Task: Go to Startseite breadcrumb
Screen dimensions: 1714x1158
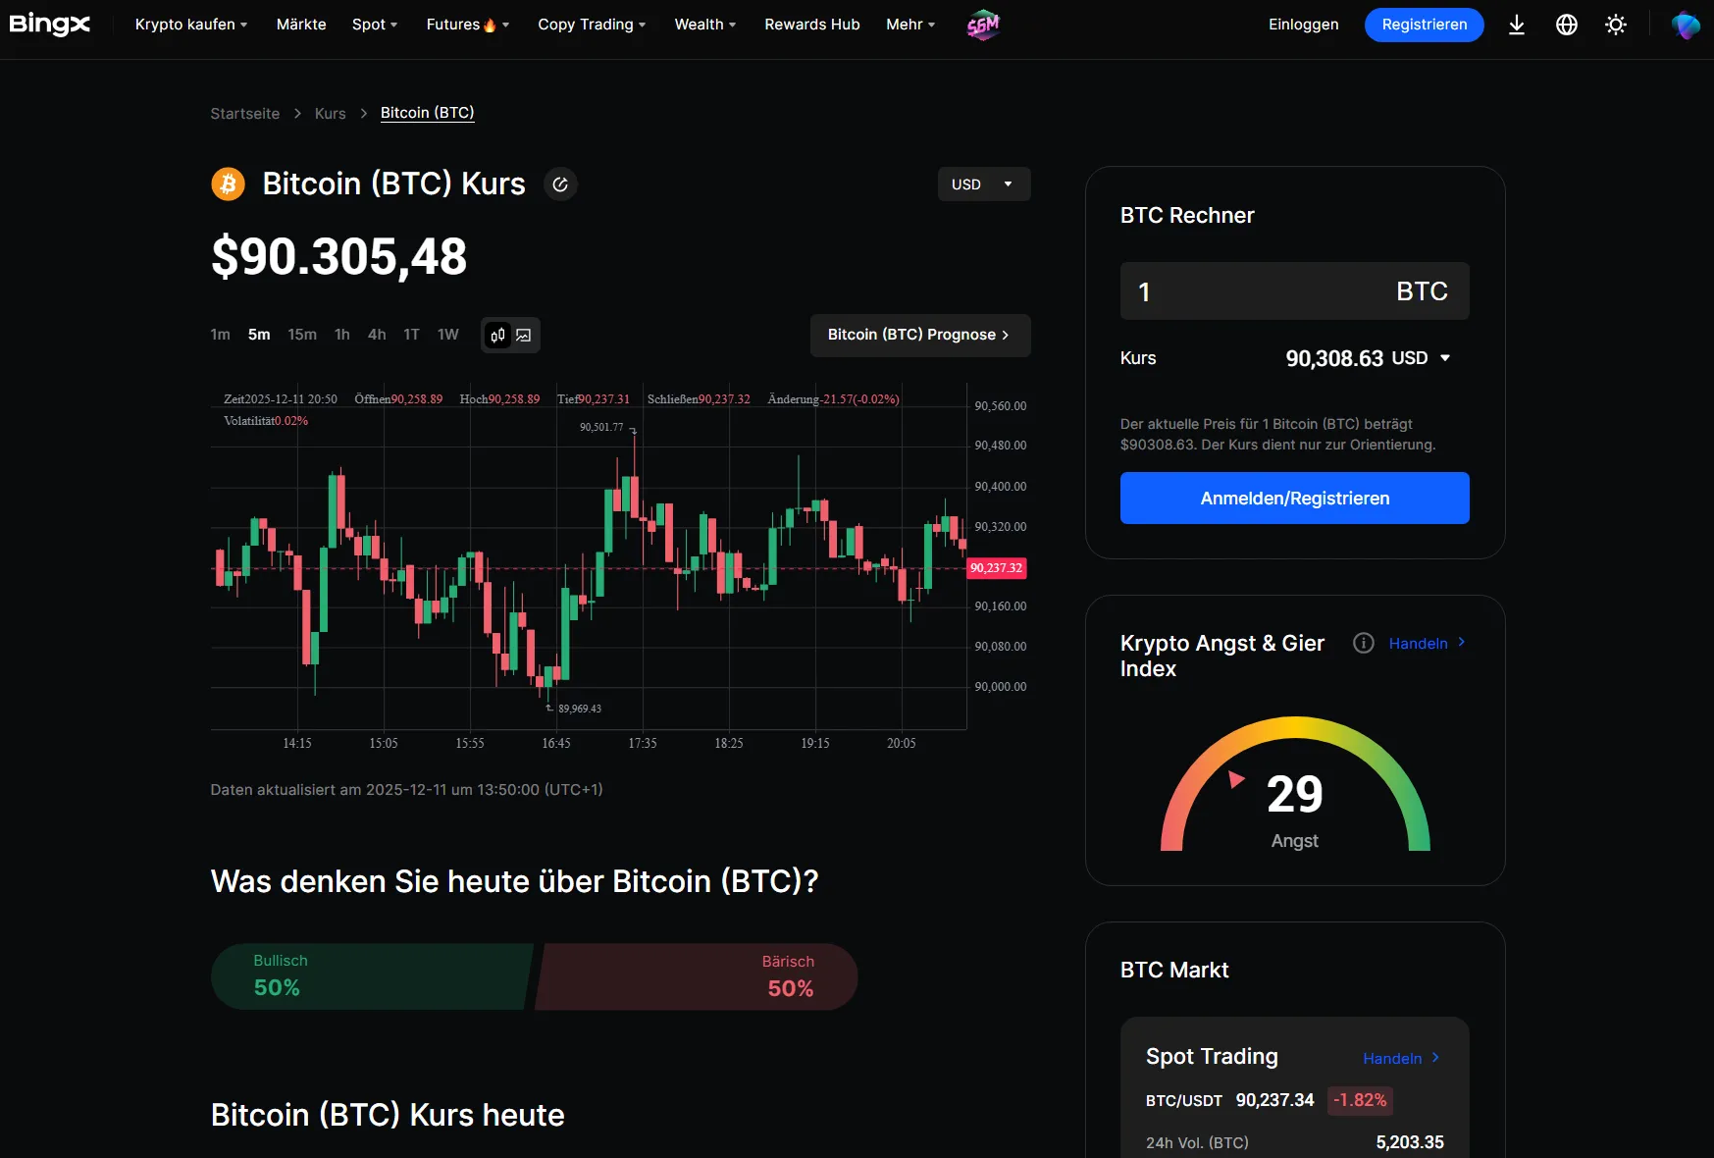Action: [245, 114]
